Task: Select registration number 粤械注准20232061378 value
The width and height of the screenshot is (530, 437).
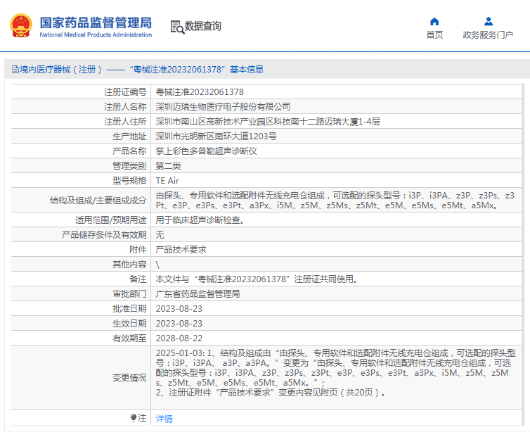Action: click(x=200, y=92)
